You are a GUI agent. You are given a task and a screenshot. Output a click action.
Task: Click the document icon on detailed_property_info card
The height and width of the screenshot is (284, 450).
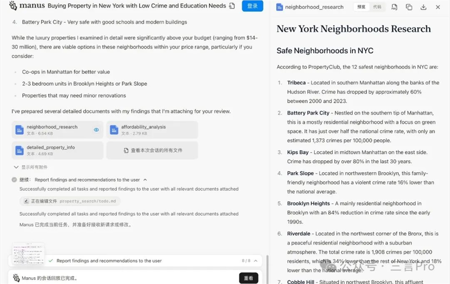19,151
